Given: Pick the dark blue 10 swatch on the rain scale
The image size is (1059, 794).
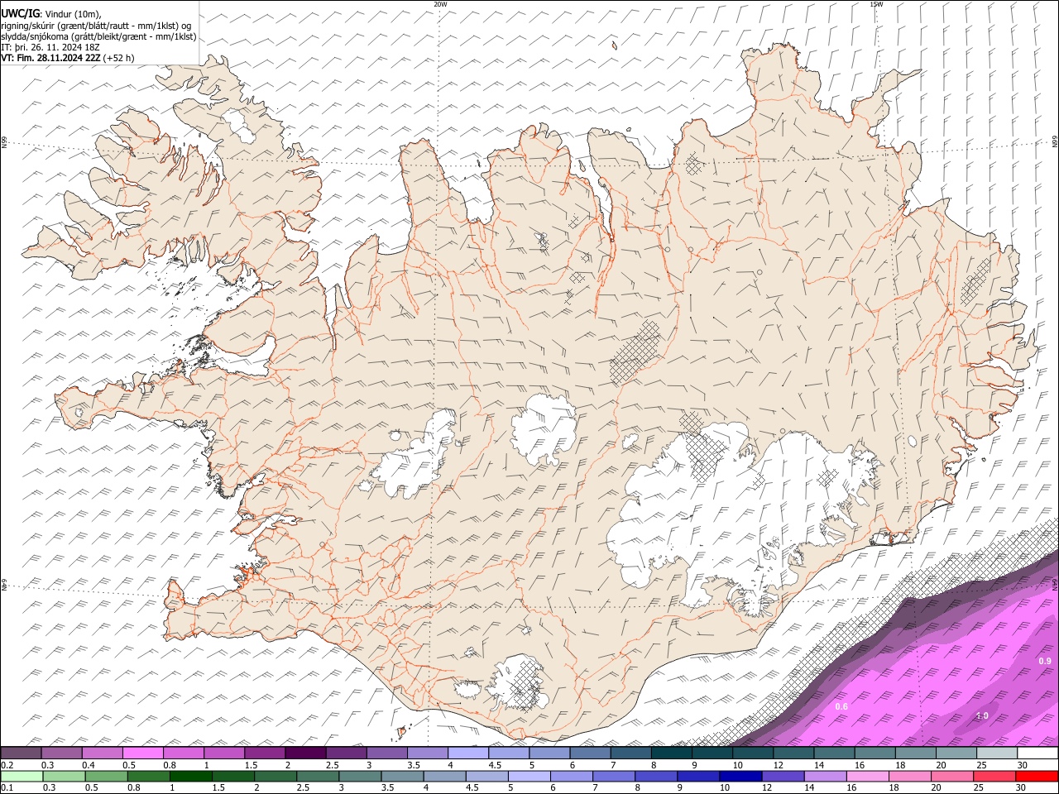Looking at the screenshot, I should 740,776.
